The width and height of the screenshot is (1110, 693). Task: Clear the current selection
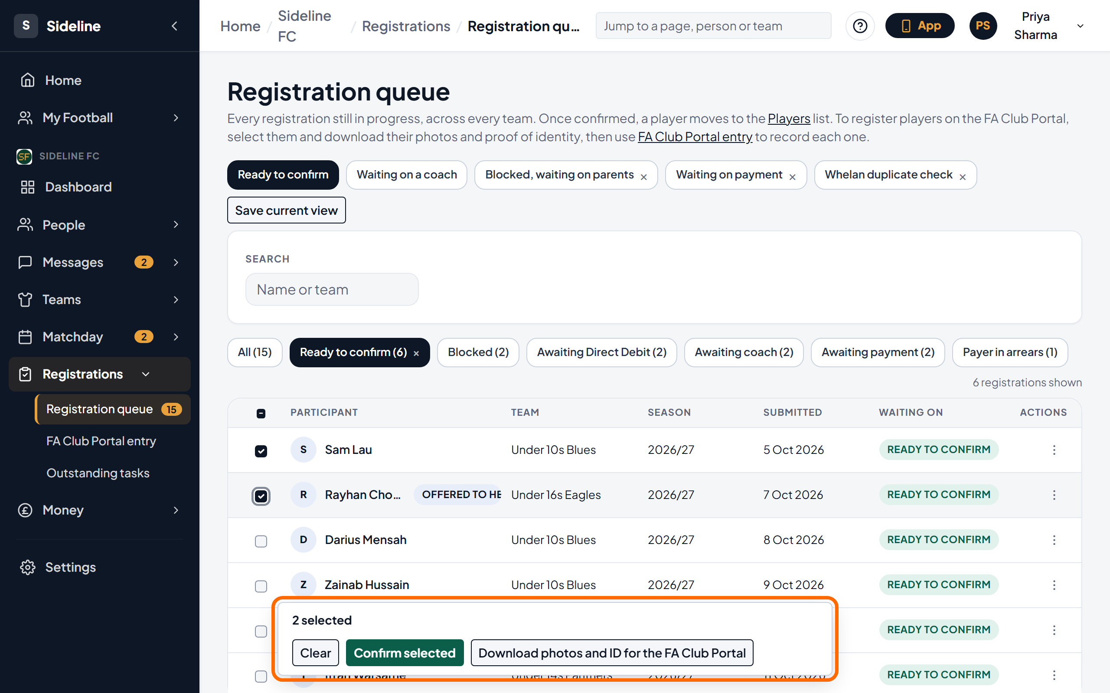coord(315,653)
